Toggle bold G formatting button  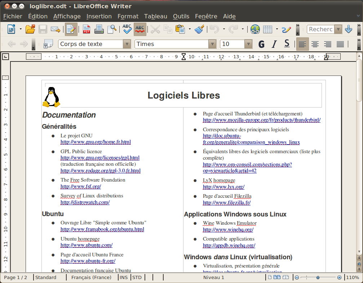(262, 44)
